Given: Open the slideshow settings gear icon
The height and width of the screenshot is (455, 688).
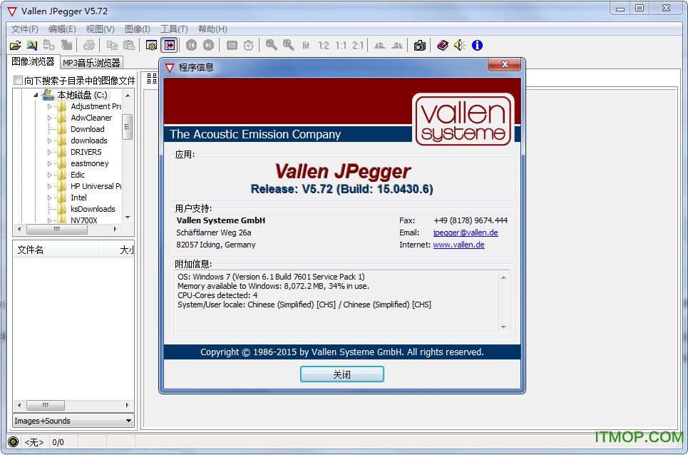Looking at the screenshot, I should [150, 45].
